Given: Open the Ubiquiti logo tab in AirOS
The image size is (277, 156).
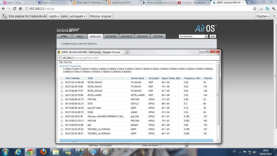Looking at the screenshot, I should point(64,36).
